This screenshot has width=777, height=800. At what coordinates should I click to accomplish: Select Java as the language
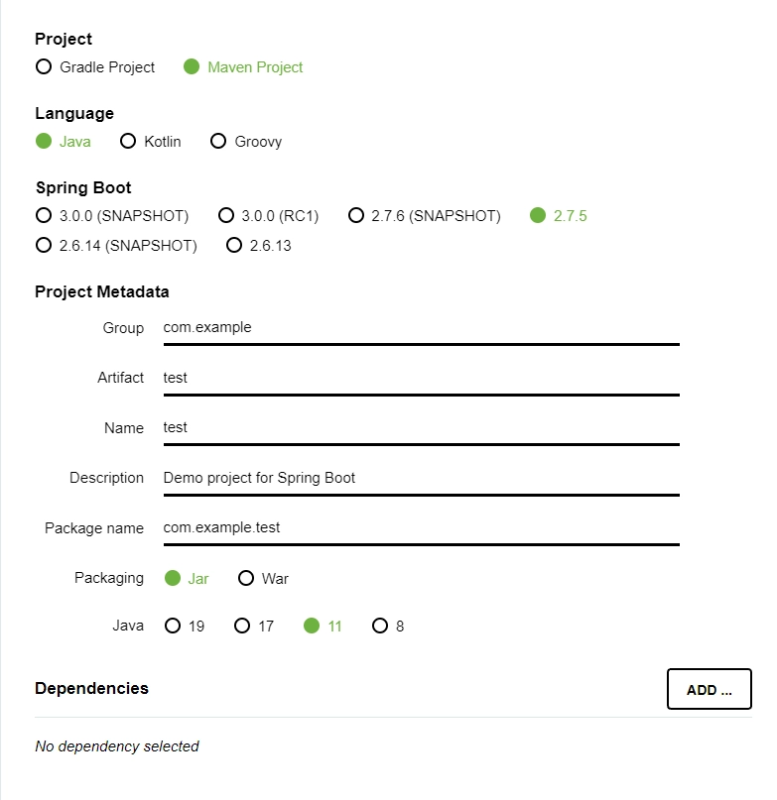point(44,141)
